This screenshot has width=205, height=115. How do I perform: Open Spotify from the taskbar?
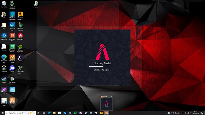click(75, 113)
